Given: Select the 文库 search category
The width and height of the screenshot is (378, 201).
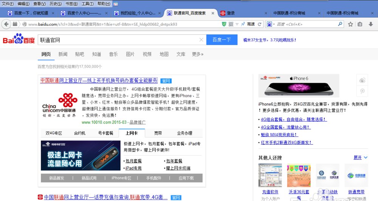Looking at the screenshot, I should point(181,54).
